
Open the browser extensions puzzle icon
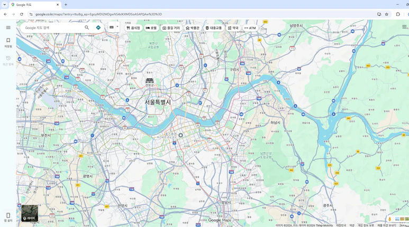click(x=398, y=14)
